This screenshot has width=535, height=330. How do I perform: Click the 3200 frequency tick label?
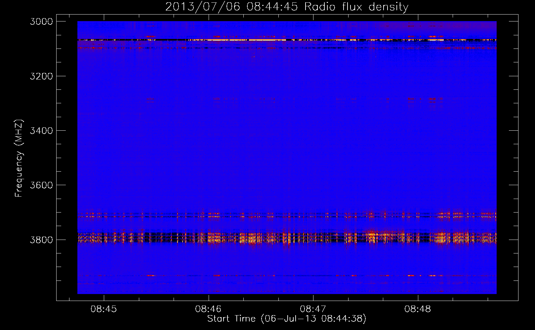[41, 76]
